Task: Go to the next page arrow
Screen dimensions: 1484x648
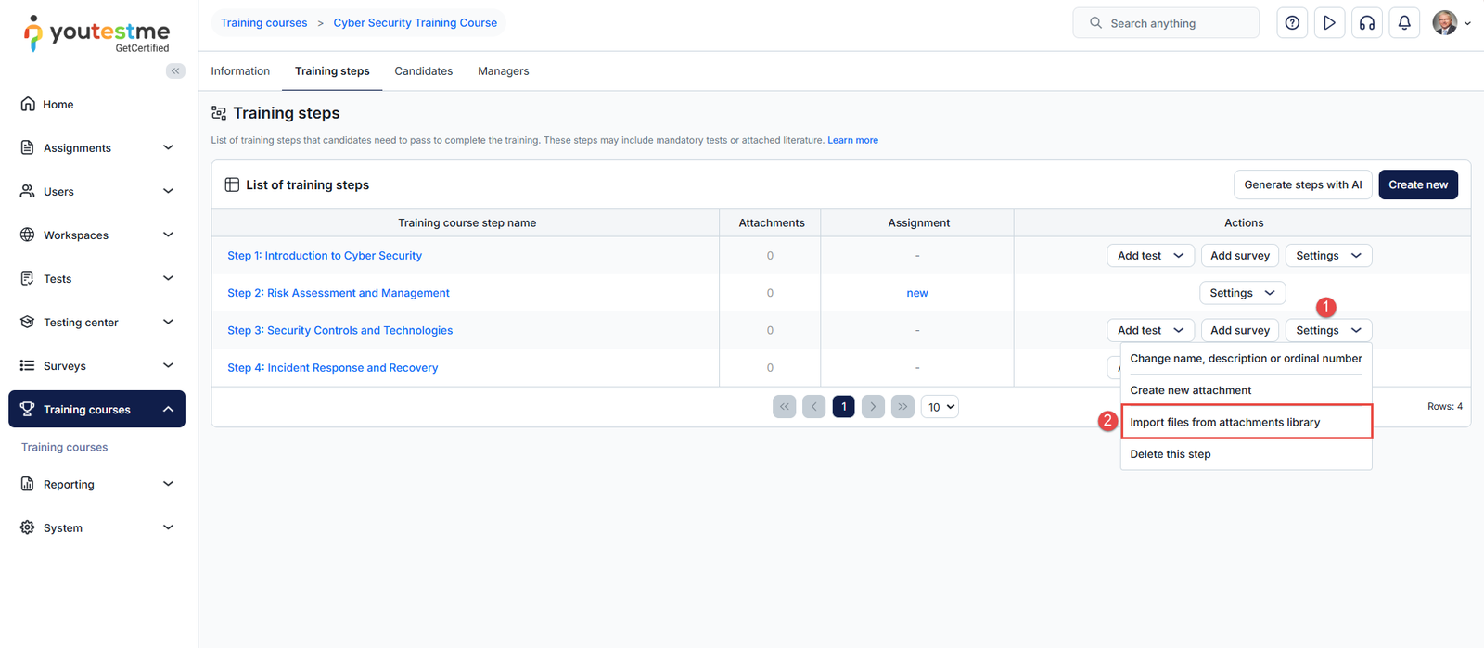Action: click(x=873, y=407)
